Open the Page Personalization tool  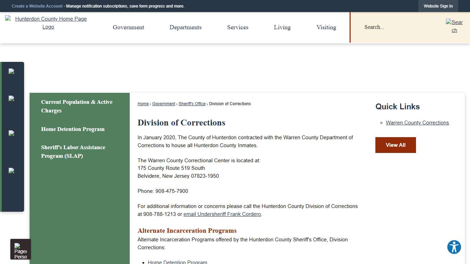pos(20,249)
